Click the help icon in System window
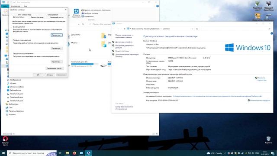277x156 pixels. (272, 33)
